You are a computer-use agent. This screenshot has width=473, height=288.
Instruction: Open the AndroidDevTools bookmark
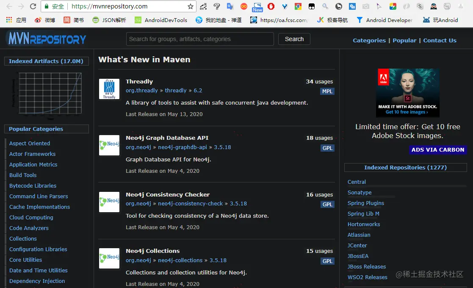click(x=161, y=20)
